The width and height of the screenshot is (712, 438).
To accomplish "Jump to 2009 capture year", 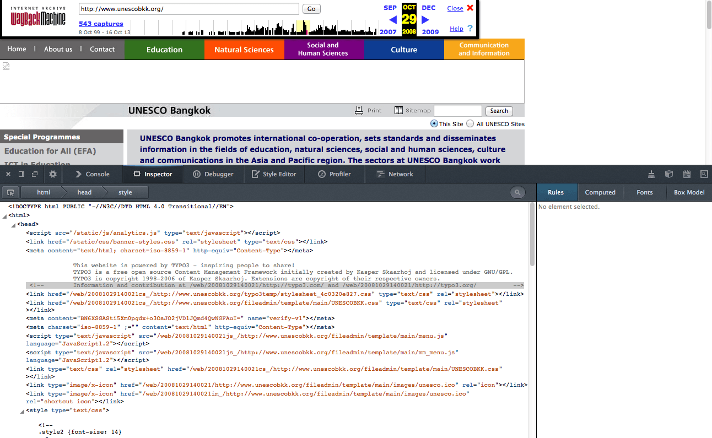I will pos(430,31).
